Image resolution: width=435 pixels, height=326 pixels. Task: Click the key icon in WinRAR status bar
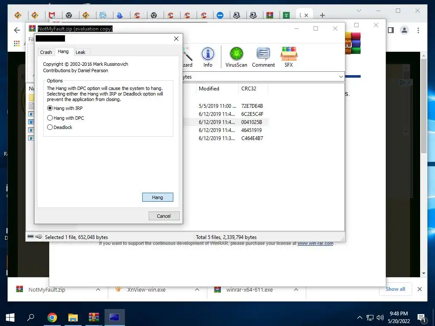39,236
